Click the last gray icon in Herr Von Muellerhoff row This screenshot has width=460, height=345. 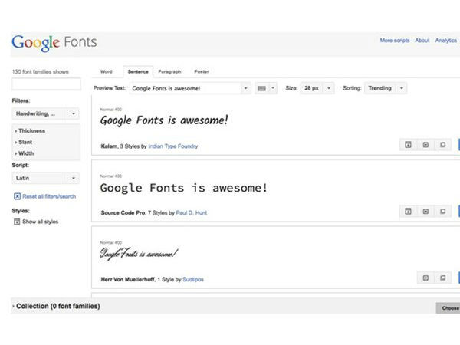442,278
